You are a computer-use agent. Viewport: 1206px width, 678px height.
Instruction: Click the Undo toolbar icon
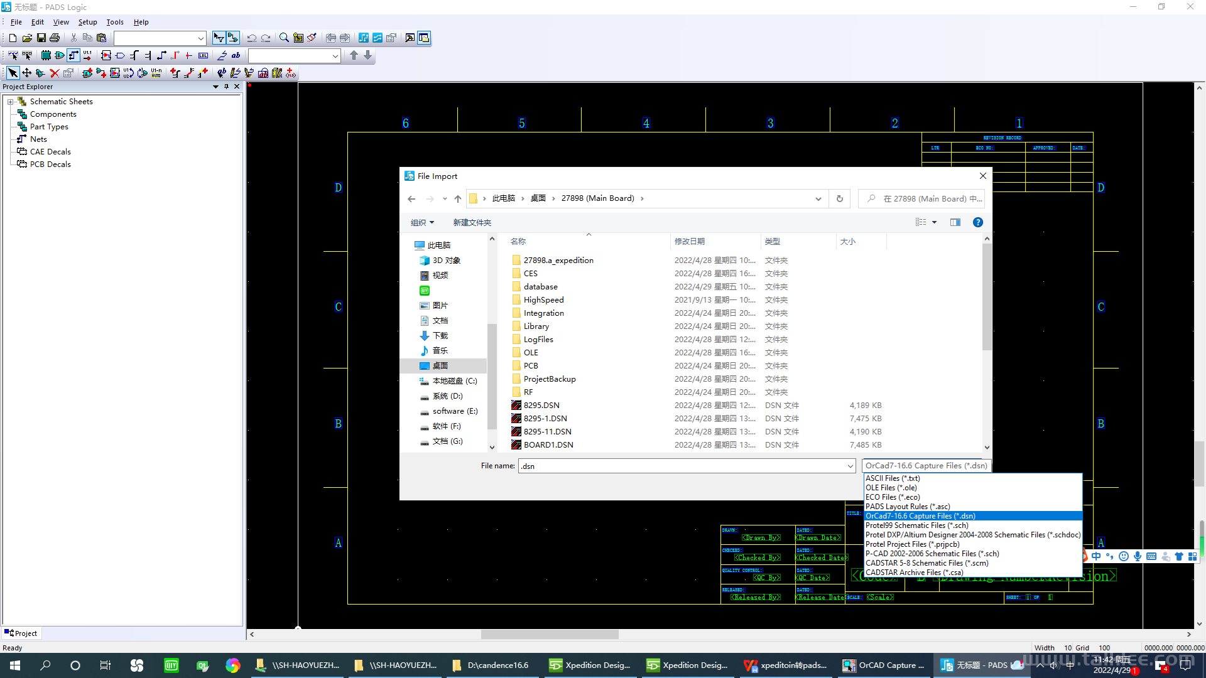coord(251,38)
